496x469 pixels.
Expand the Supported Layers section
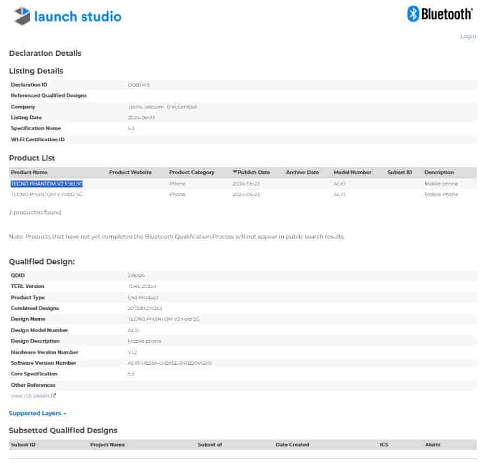tap(38, 413)
